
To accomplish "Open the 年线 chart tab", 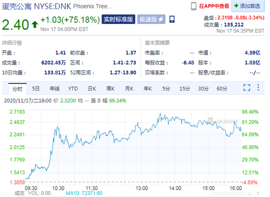I will point(54,89).
